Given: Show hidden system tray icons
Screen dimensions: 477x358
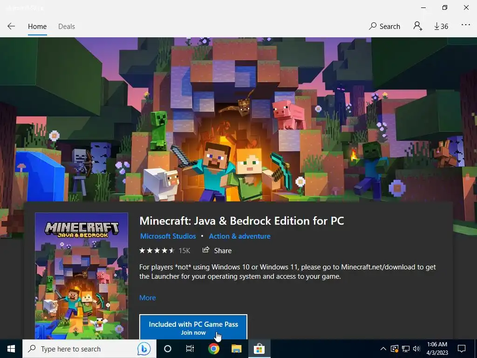Looking at the screenshot, I should [383, 349].
